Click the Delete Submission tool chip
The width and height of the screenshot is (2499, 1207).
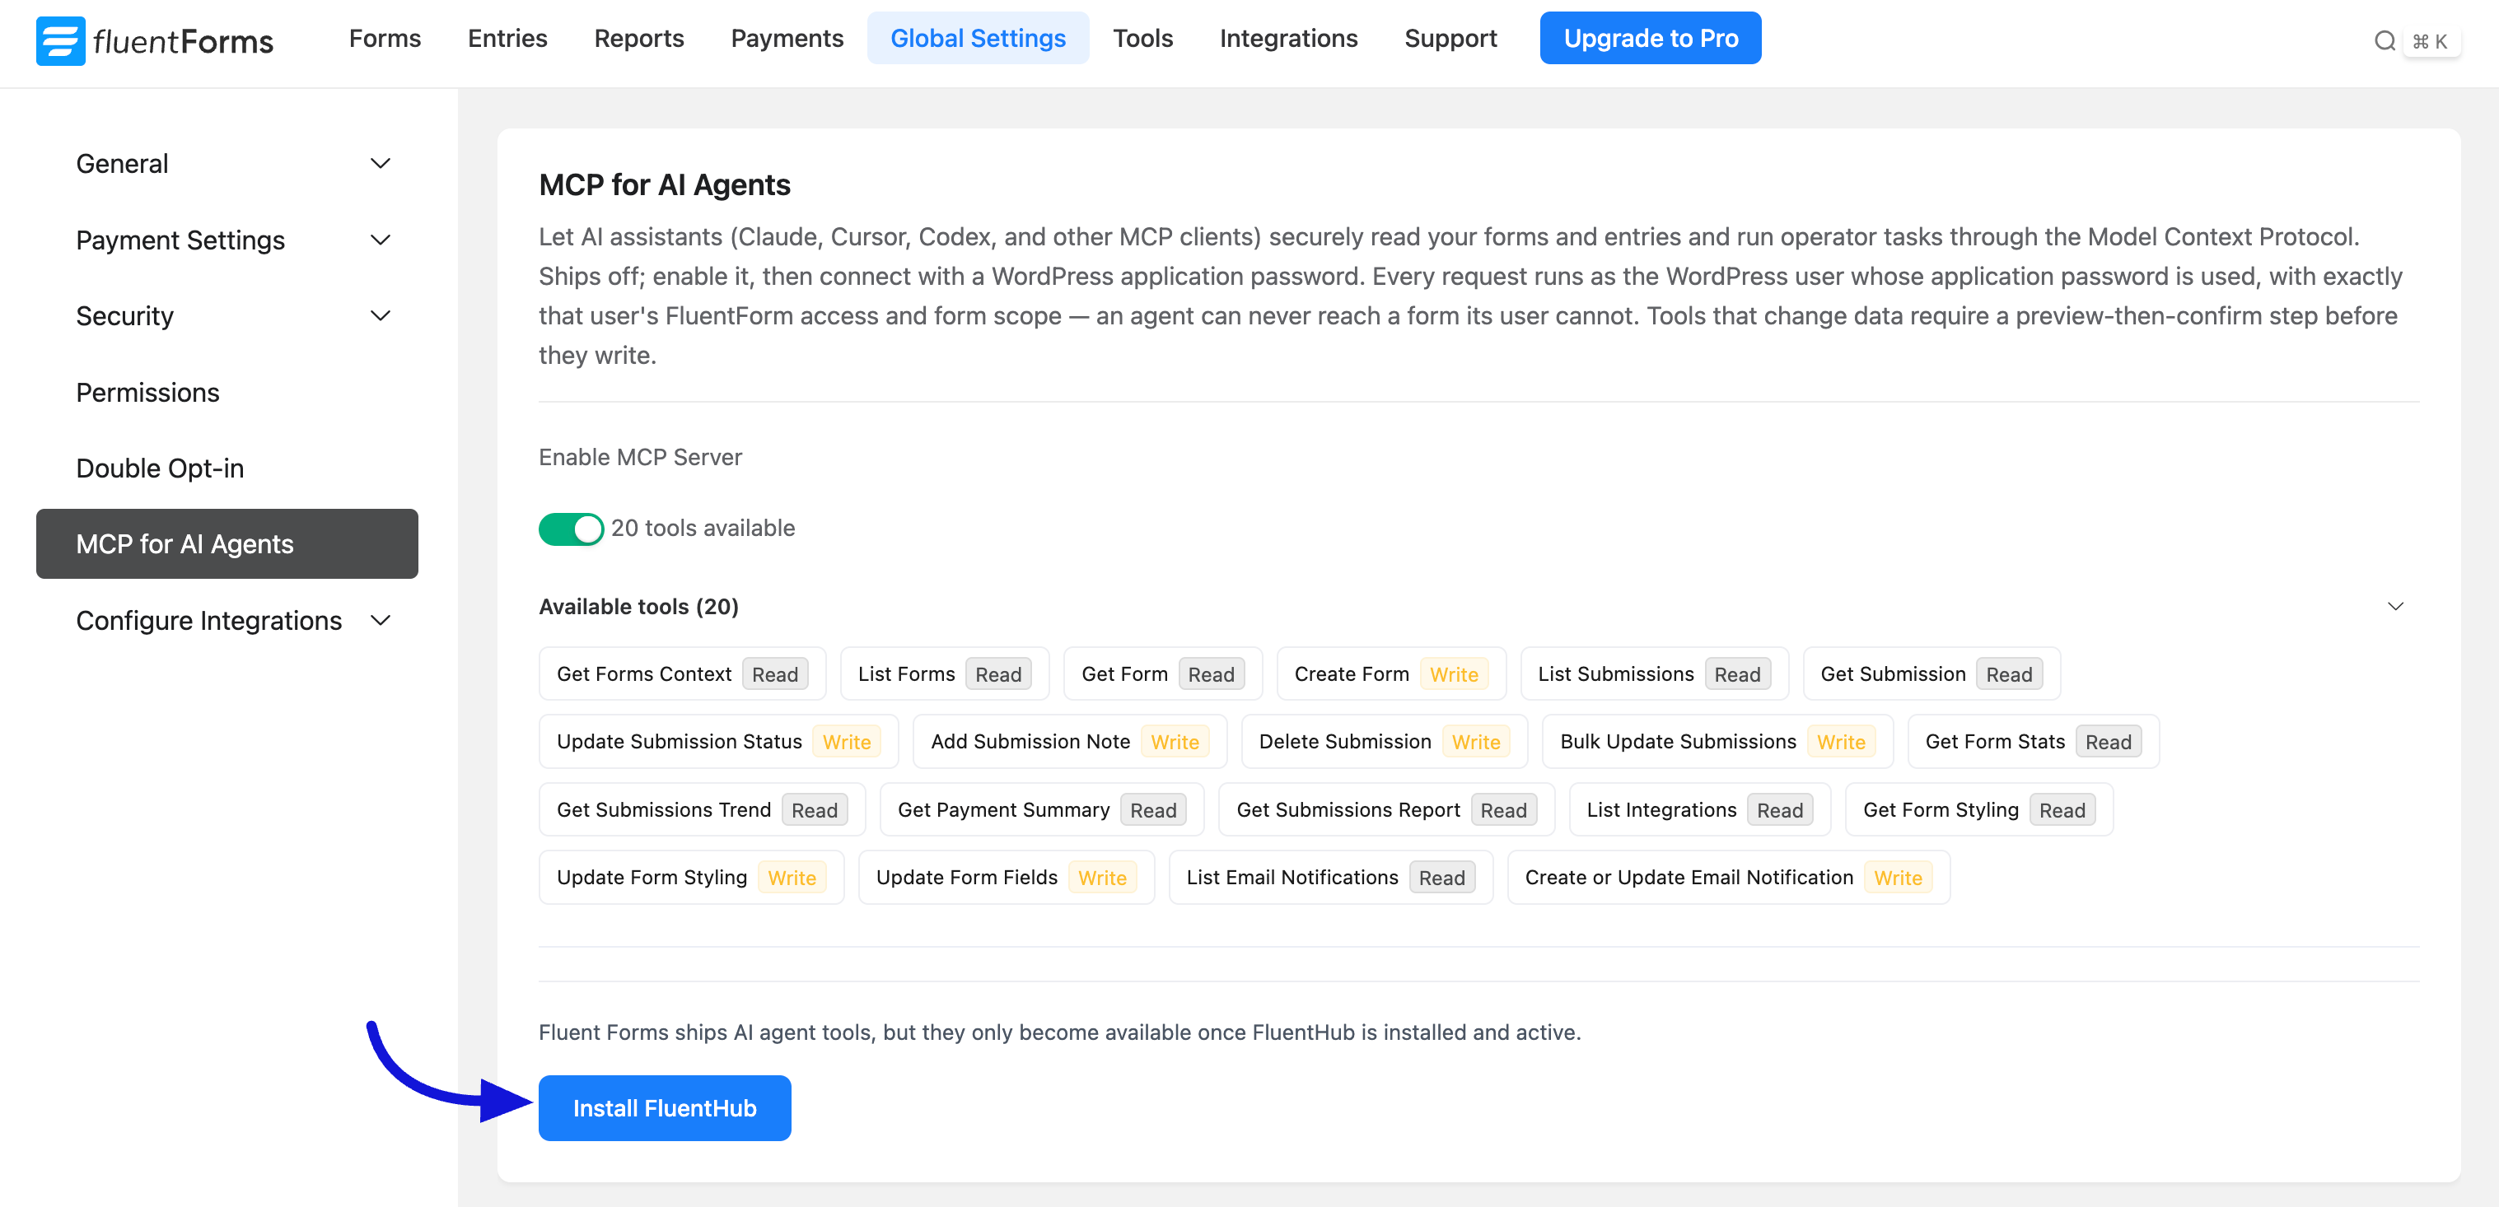coord(1385,742)
